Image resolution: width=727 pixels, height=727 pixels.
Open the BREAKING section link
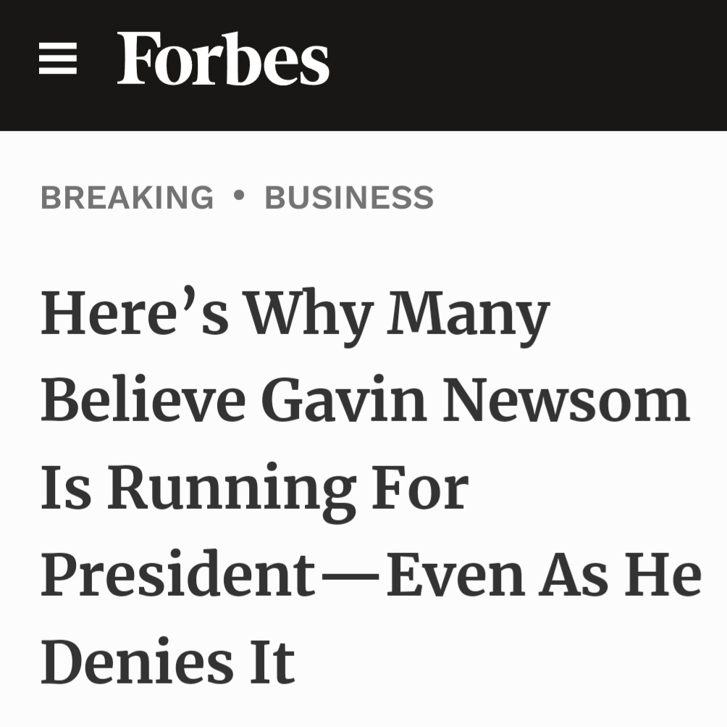[x=127, y=197]
